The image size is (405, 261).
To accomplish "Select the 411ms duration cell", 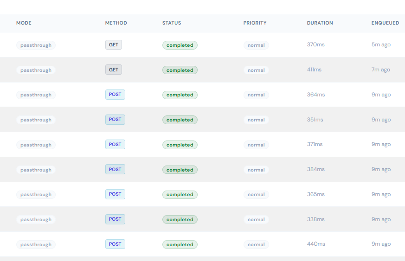I will coord(314,70).
